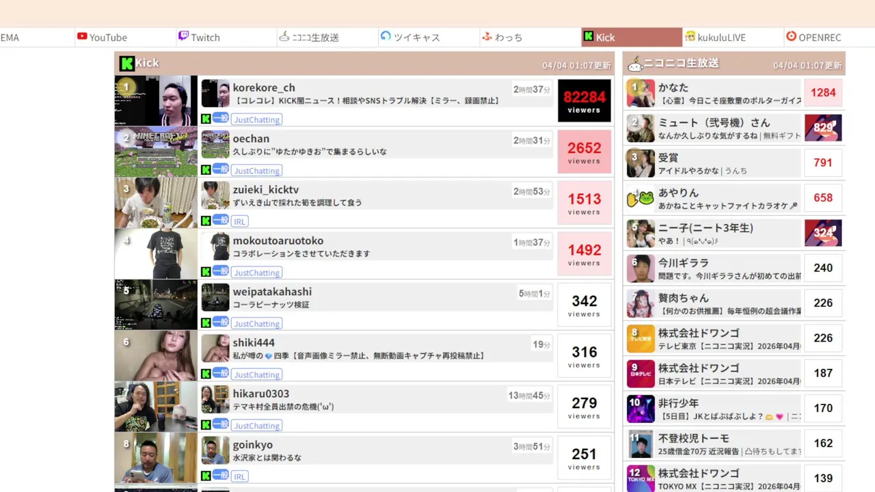
Task: Click the 一般 badge under goinkyo
Action: coord(220,475)
